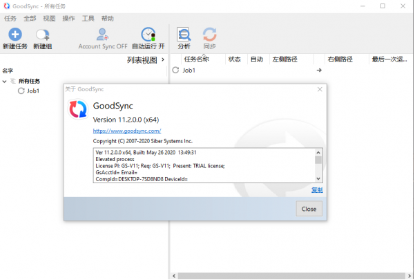Open the 全部 menu

coord(30,18)
